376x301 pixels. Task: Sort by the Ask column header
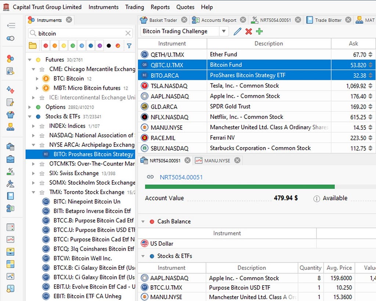click(353, 44)
